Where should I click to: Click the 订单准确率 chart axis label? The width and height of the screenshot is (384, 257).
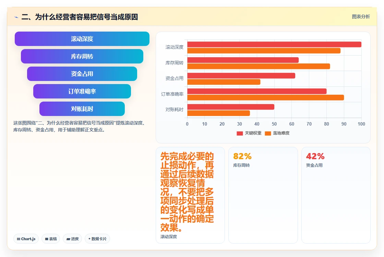[x=172, y=94]
